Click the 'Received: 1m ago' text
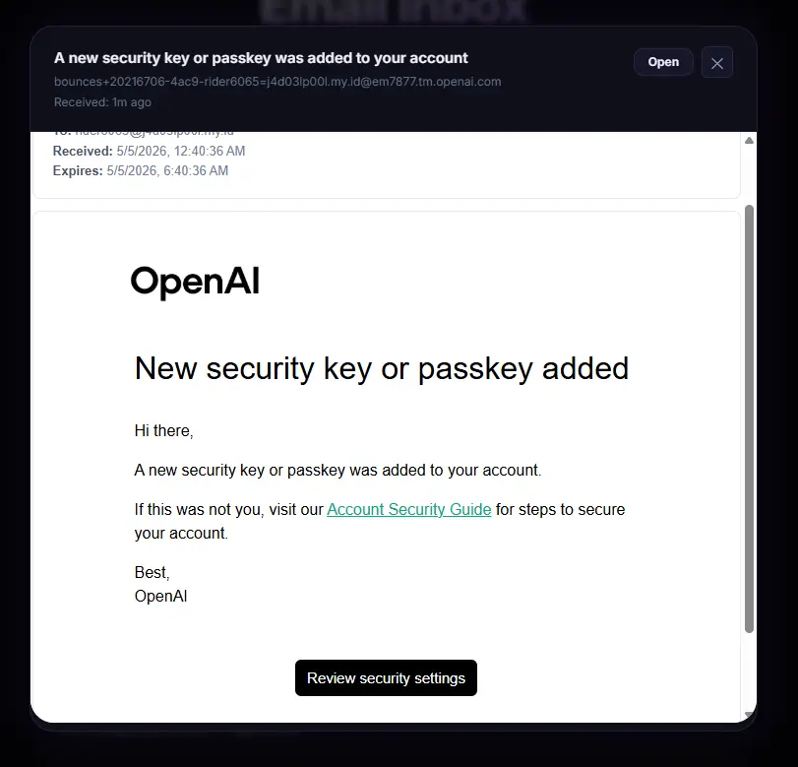The width and height of the screenshot is (798, 767). pyautogui.click(x=102, y=102)
